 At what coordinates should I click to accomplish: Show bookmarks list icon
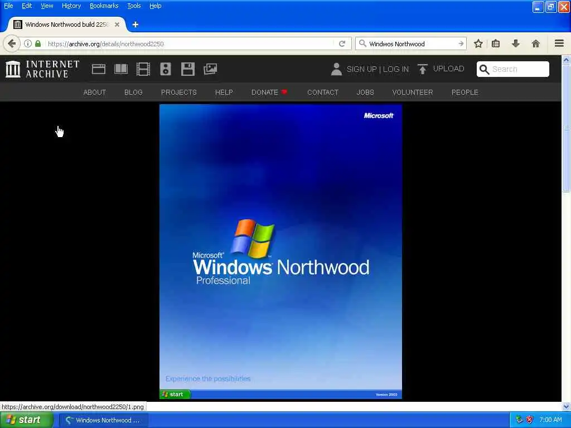tap(496, 43)
